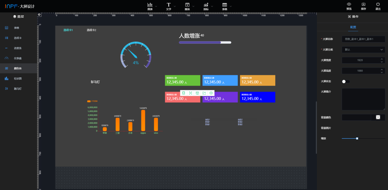Click the 背景颜色 color swatch
Screen dimensions: 388x190
378,117
